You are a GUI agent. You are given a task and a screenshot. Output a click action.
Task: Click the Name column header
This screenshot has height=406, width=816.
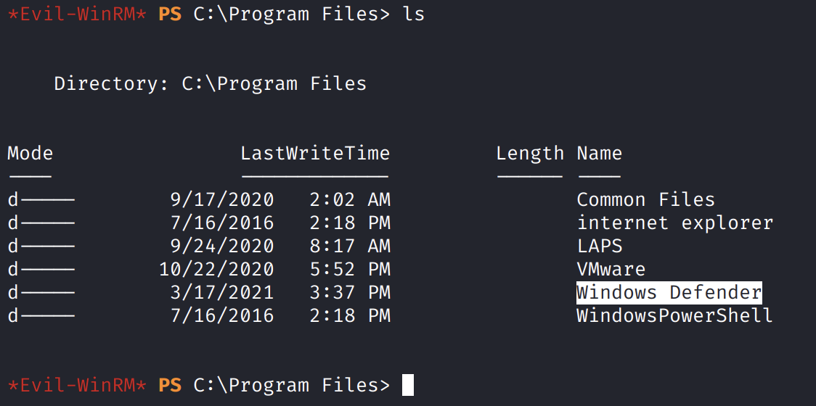(599, 153)
